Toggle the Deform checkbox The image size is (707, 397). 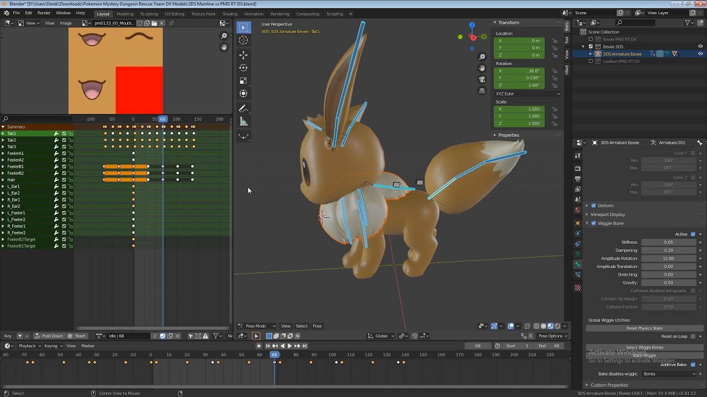(594, 206)
